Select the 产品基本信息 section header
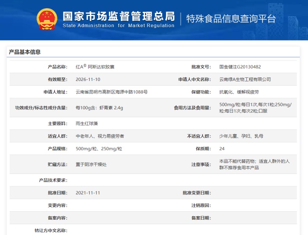308x235 pixels. tap(25, 52)
